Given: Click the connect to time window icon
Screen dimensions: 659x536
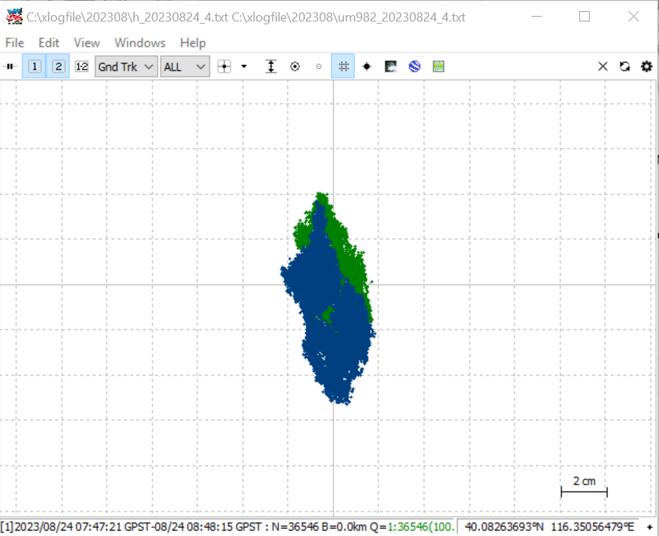Looking at the screenshot, I should 10,67.
